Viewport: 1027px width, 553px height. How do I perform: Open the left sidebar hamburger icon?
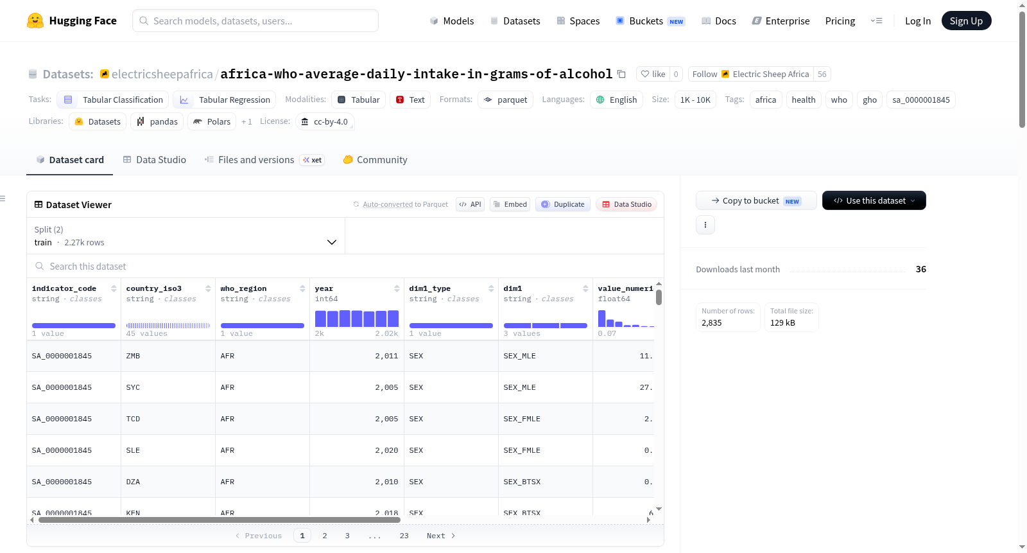(3, 198)
